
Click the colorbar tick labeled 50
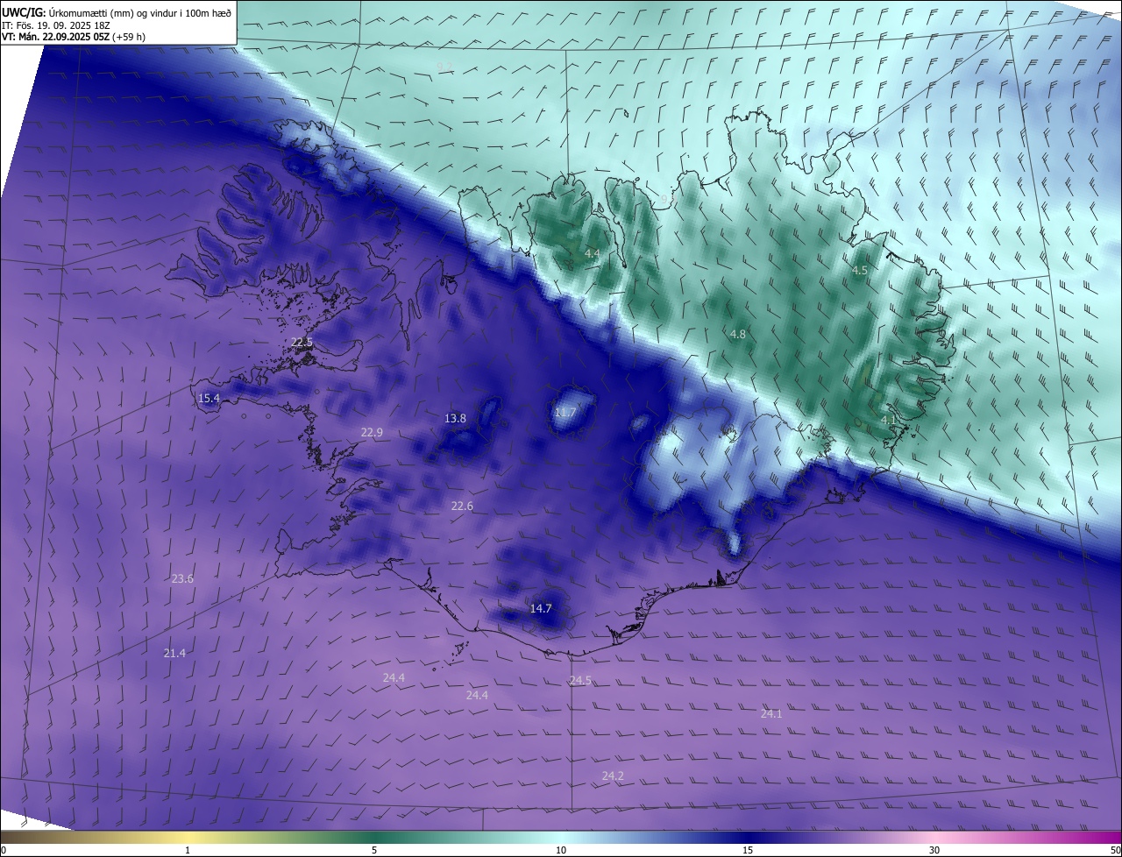(1115, 850)
